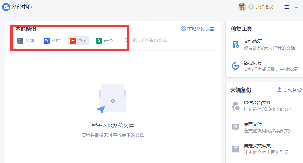Minimize the 备份中心 window
This screenshot has height=163, width=303.
coord(296,7)
